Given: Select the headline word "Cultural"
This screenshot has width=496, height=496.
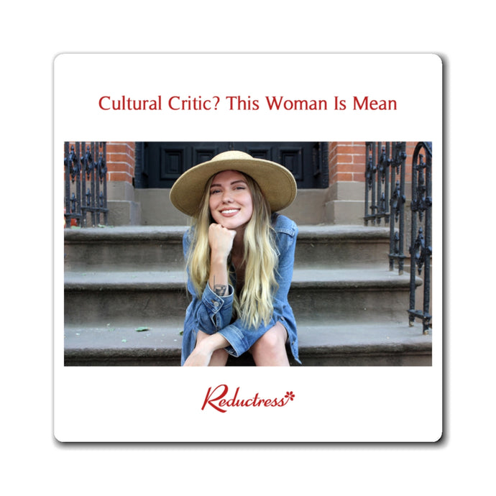Looking at the screenshot, I should (130, 103).
